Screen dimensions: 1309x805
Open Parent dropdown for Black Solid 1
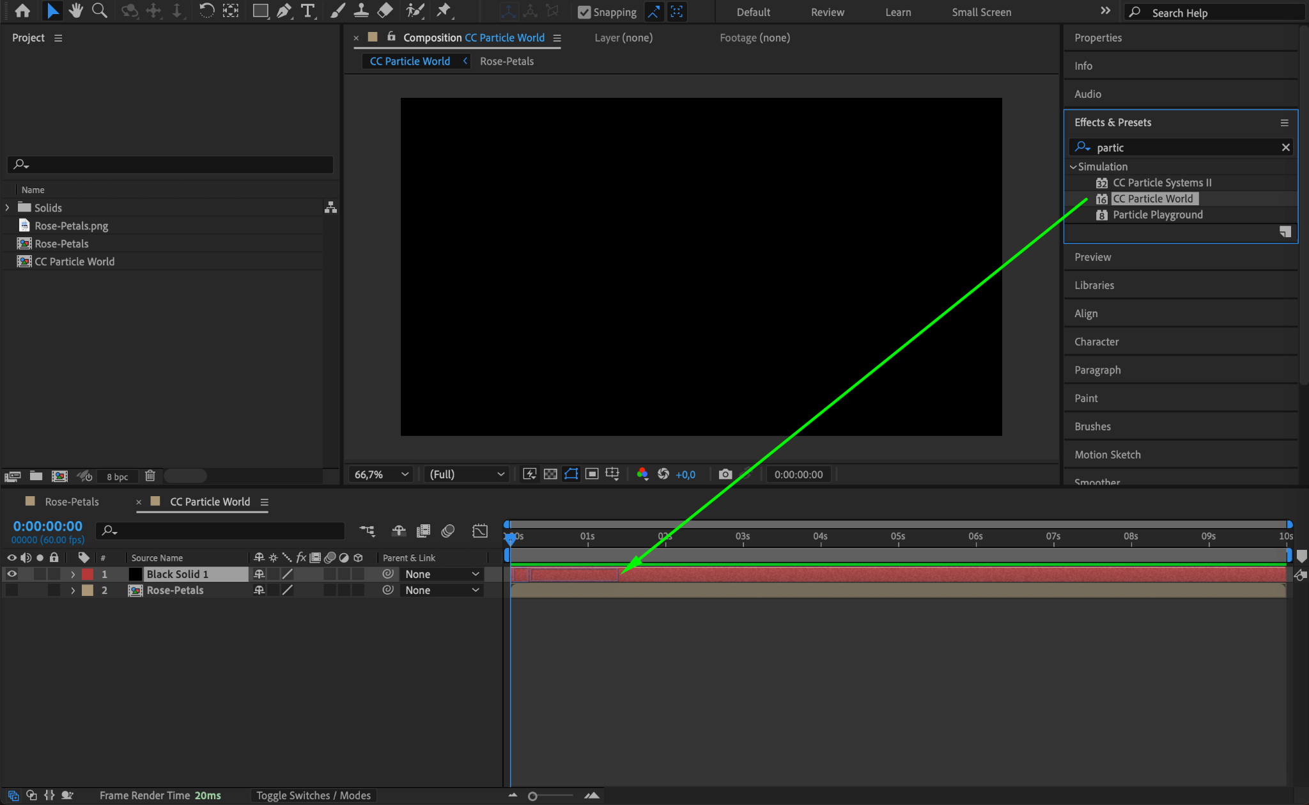(442, 574)
